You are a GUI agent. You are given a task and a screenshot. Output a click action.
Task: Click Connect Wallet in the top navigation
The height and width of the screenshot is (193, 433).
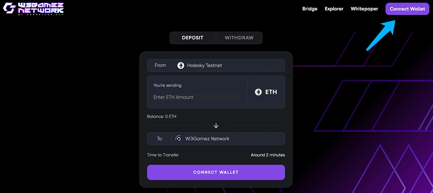click(x=407, y=9)
